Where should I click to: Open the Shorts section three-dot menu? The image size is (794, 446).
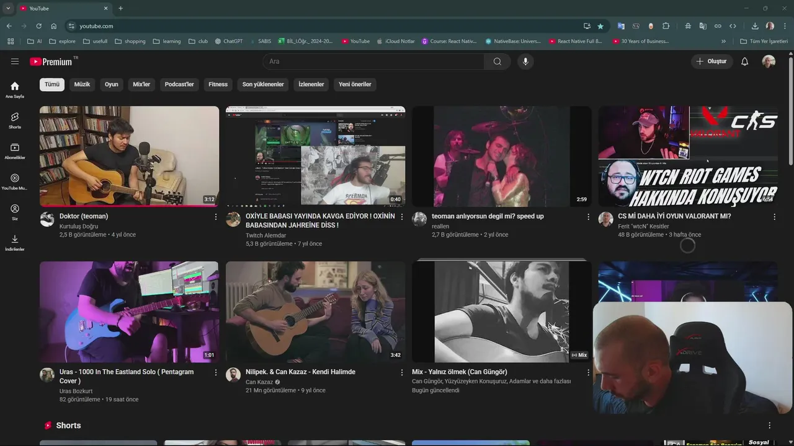point(769,426)
